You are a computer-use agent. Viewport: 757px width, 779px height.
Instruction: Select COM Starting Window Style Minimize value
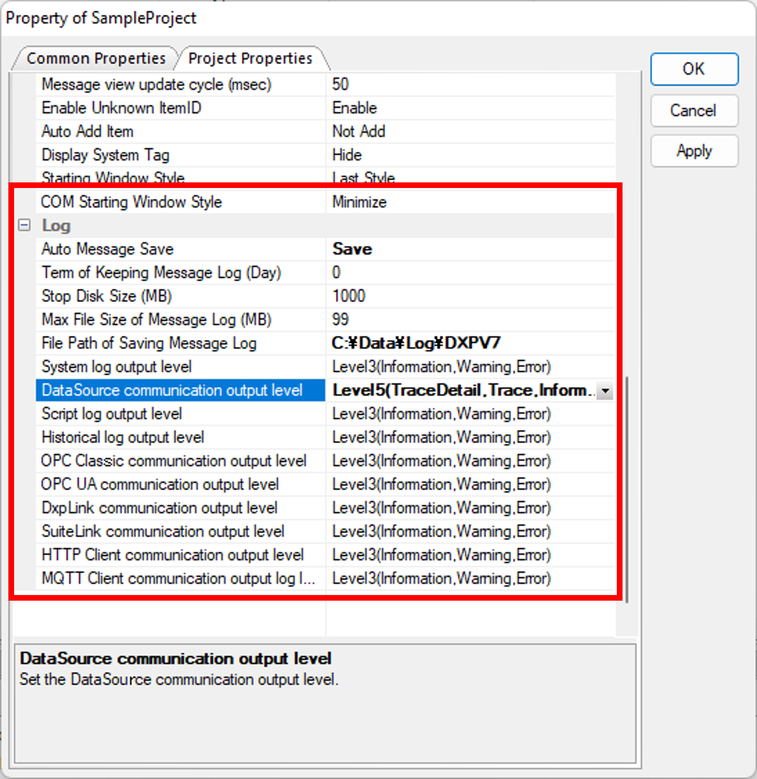(469, 202)
